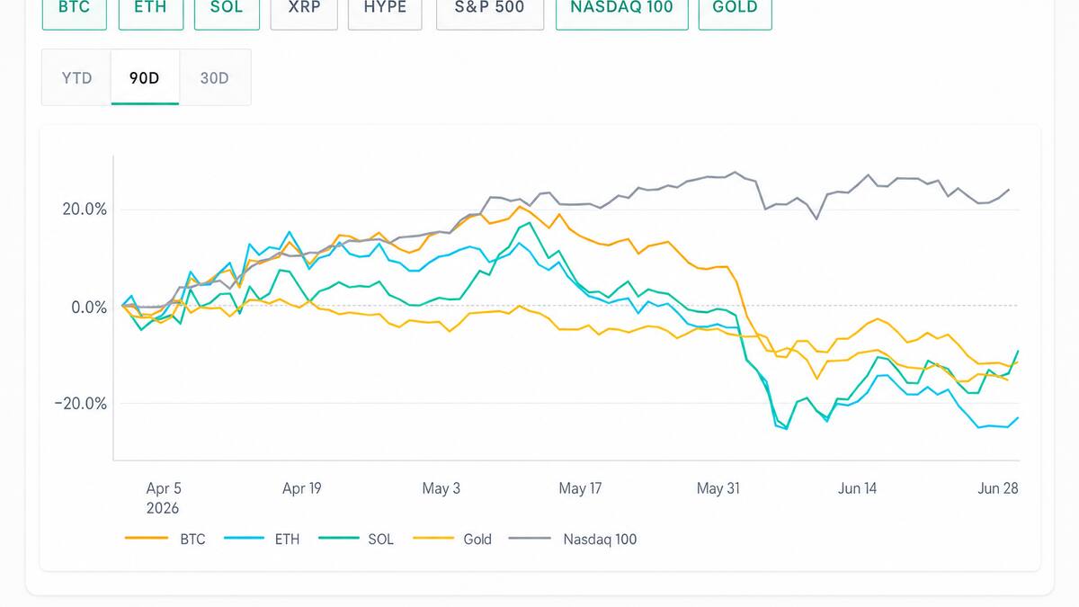Switch to the YTD range tab
The width and height of the screenshot is (1079, 607).
pos(76,77)
